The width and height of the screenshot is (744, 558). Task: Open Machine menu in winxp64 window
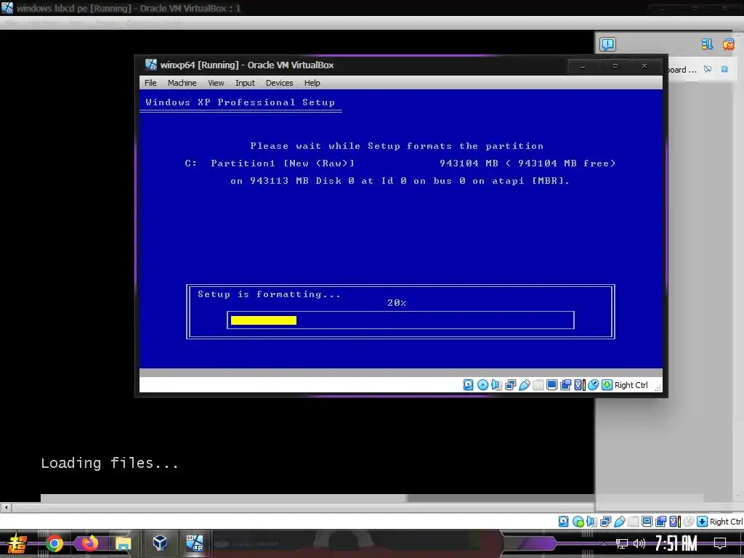pos(182,83)
